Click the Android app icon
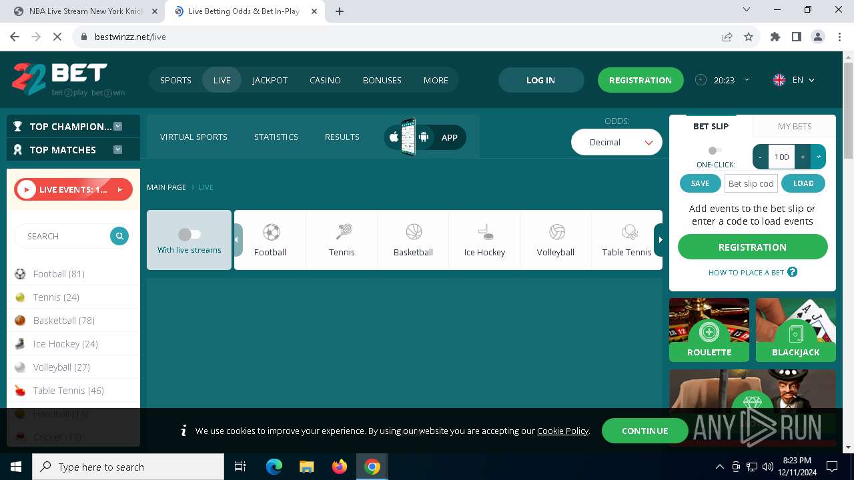 [423, 137]
